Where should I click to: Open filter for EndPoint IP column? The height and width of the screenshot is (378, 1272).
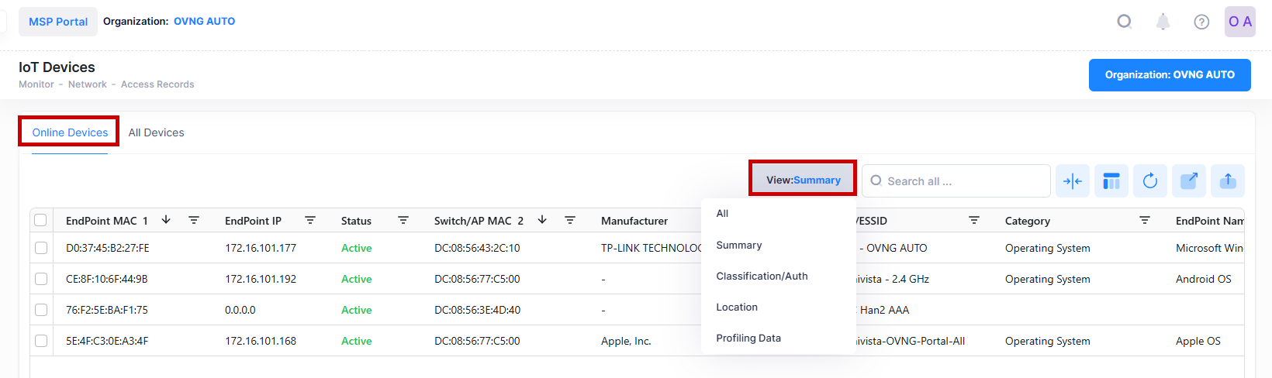pyautogui.click(x=310, y=221)
